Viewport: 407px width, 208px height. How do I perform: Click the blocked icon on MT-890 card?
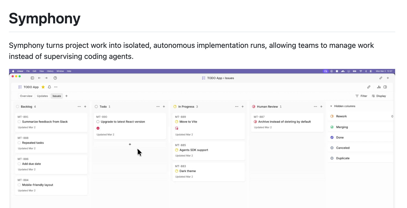[x=98, y=128]
